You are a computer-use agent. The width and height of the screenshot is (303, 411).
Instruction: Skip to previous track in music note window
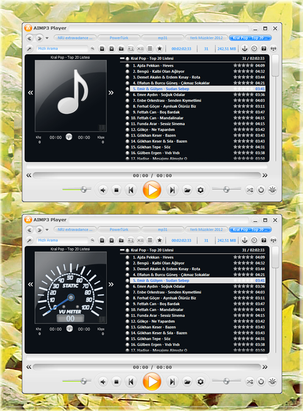point(131,190)
